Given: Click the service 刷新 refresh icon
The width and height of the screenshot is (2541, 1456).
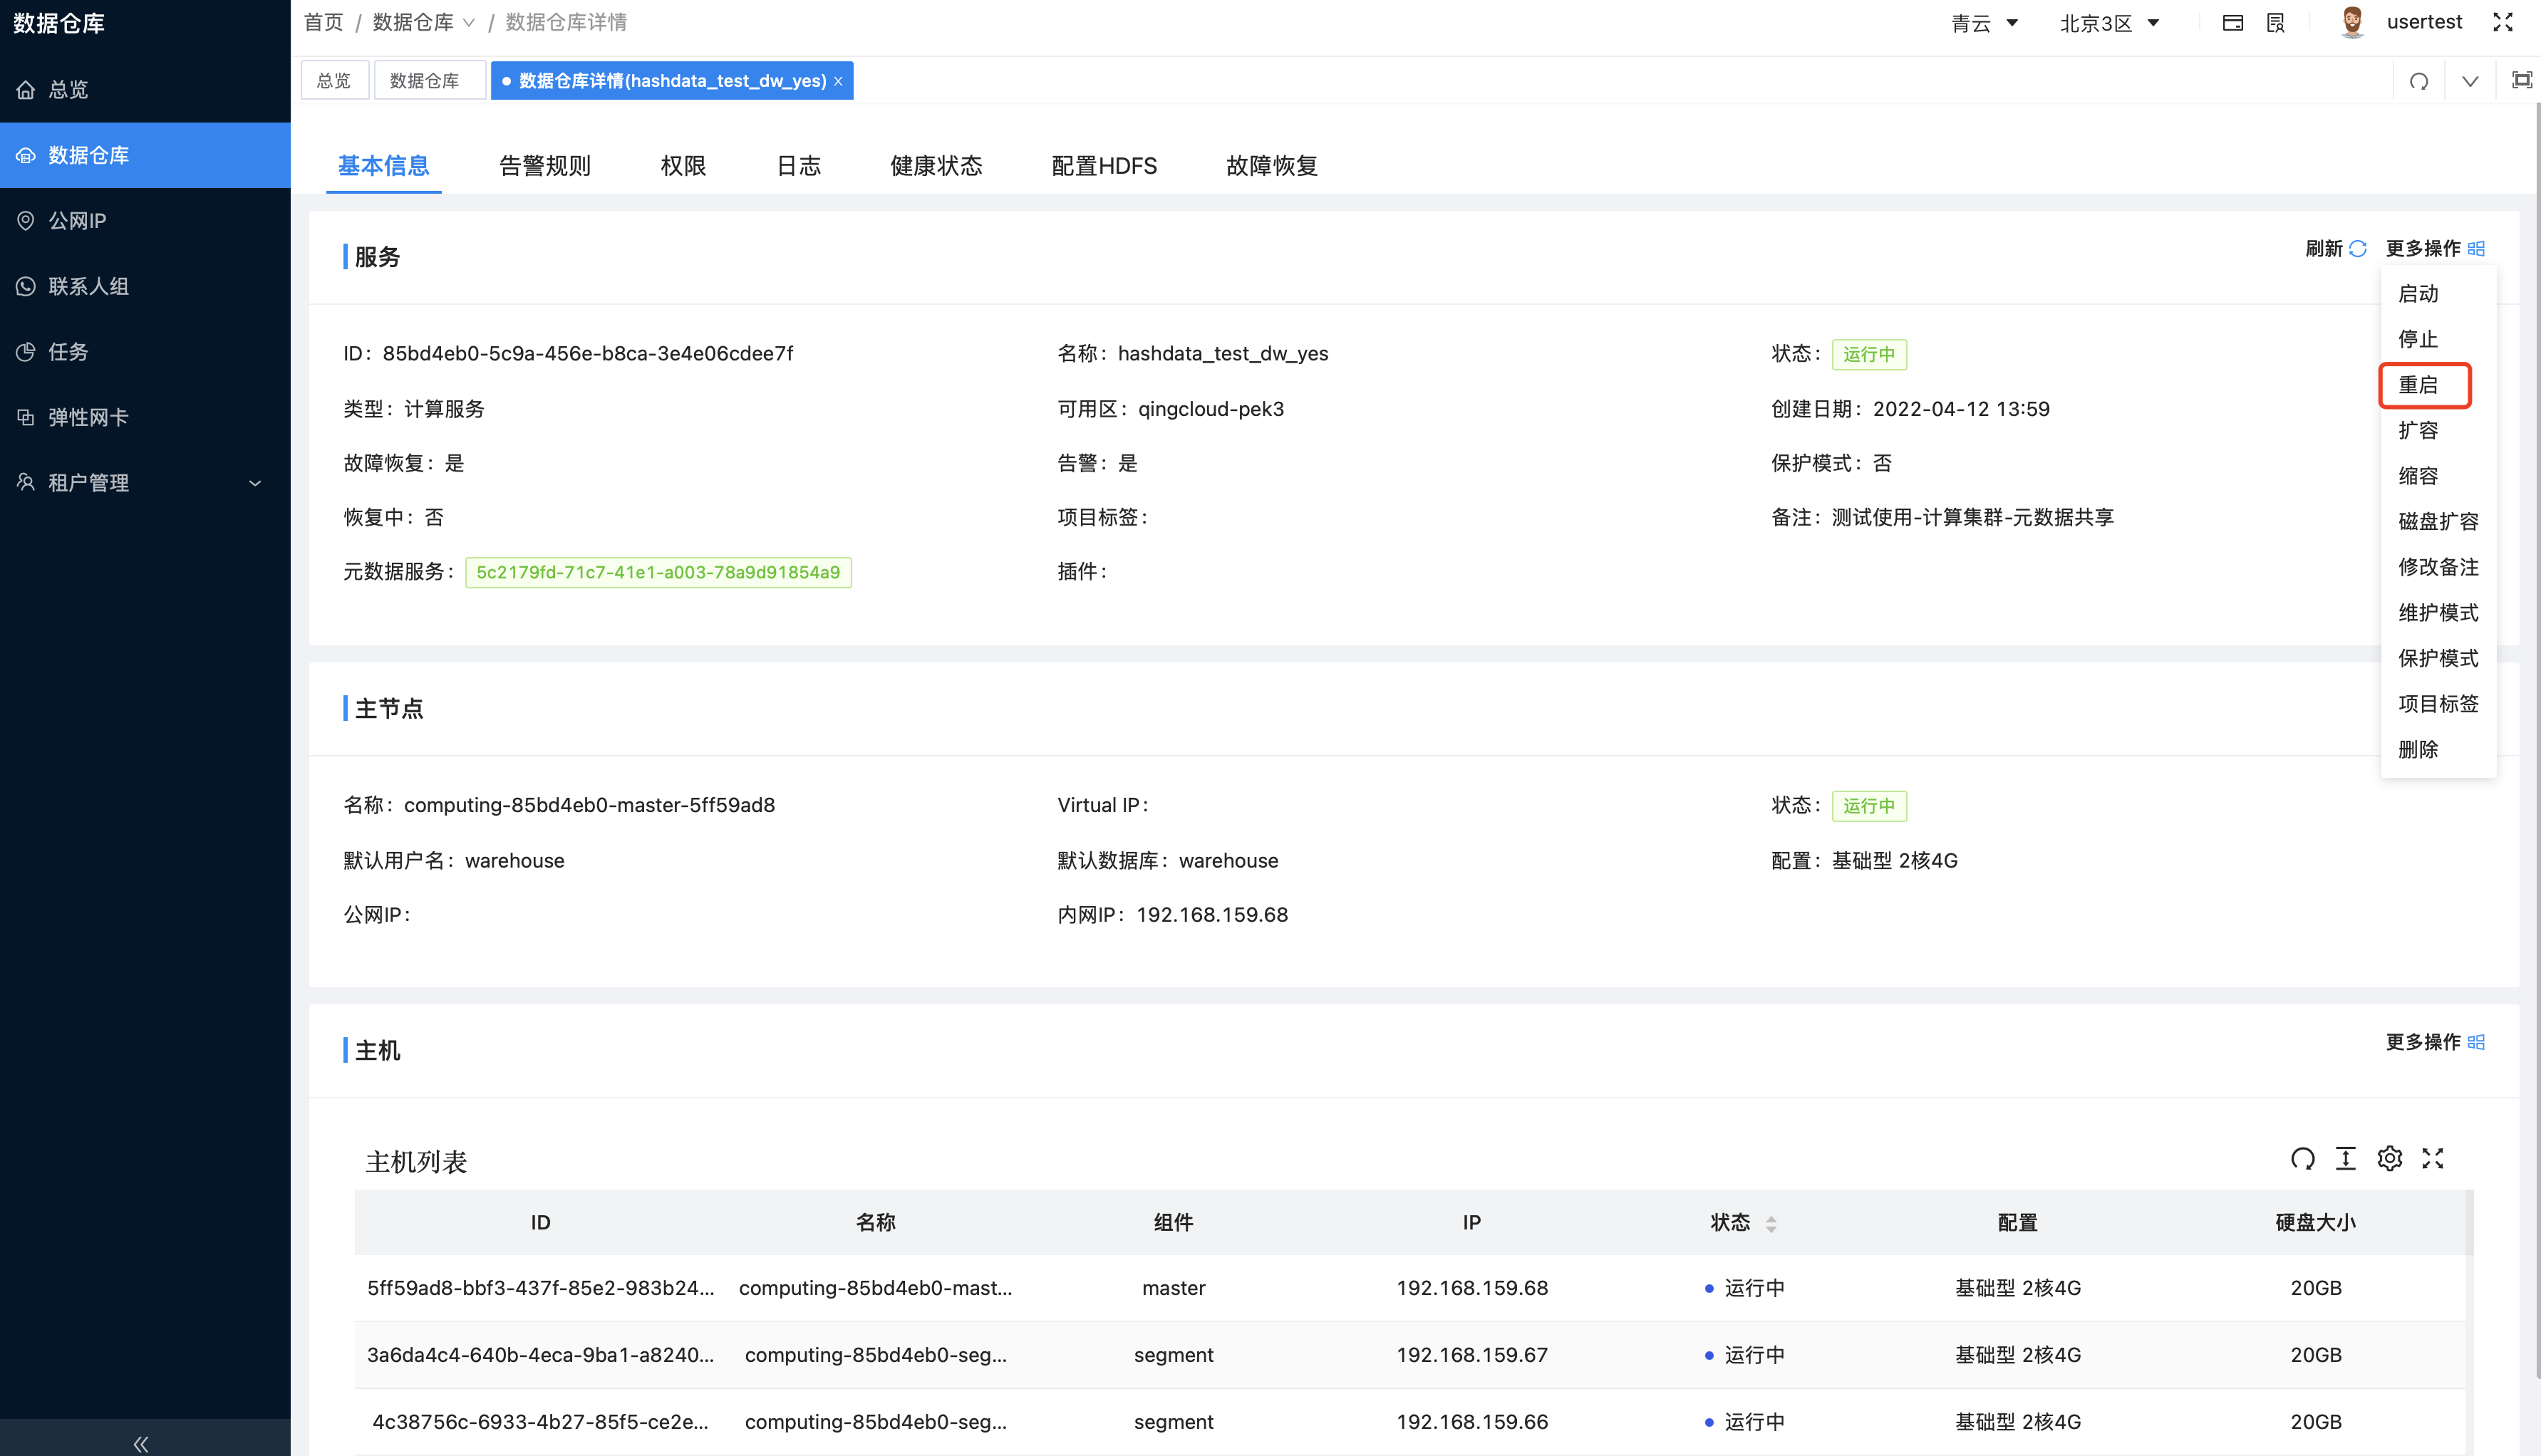Looking at the screenshot, I should (2358, 248).
